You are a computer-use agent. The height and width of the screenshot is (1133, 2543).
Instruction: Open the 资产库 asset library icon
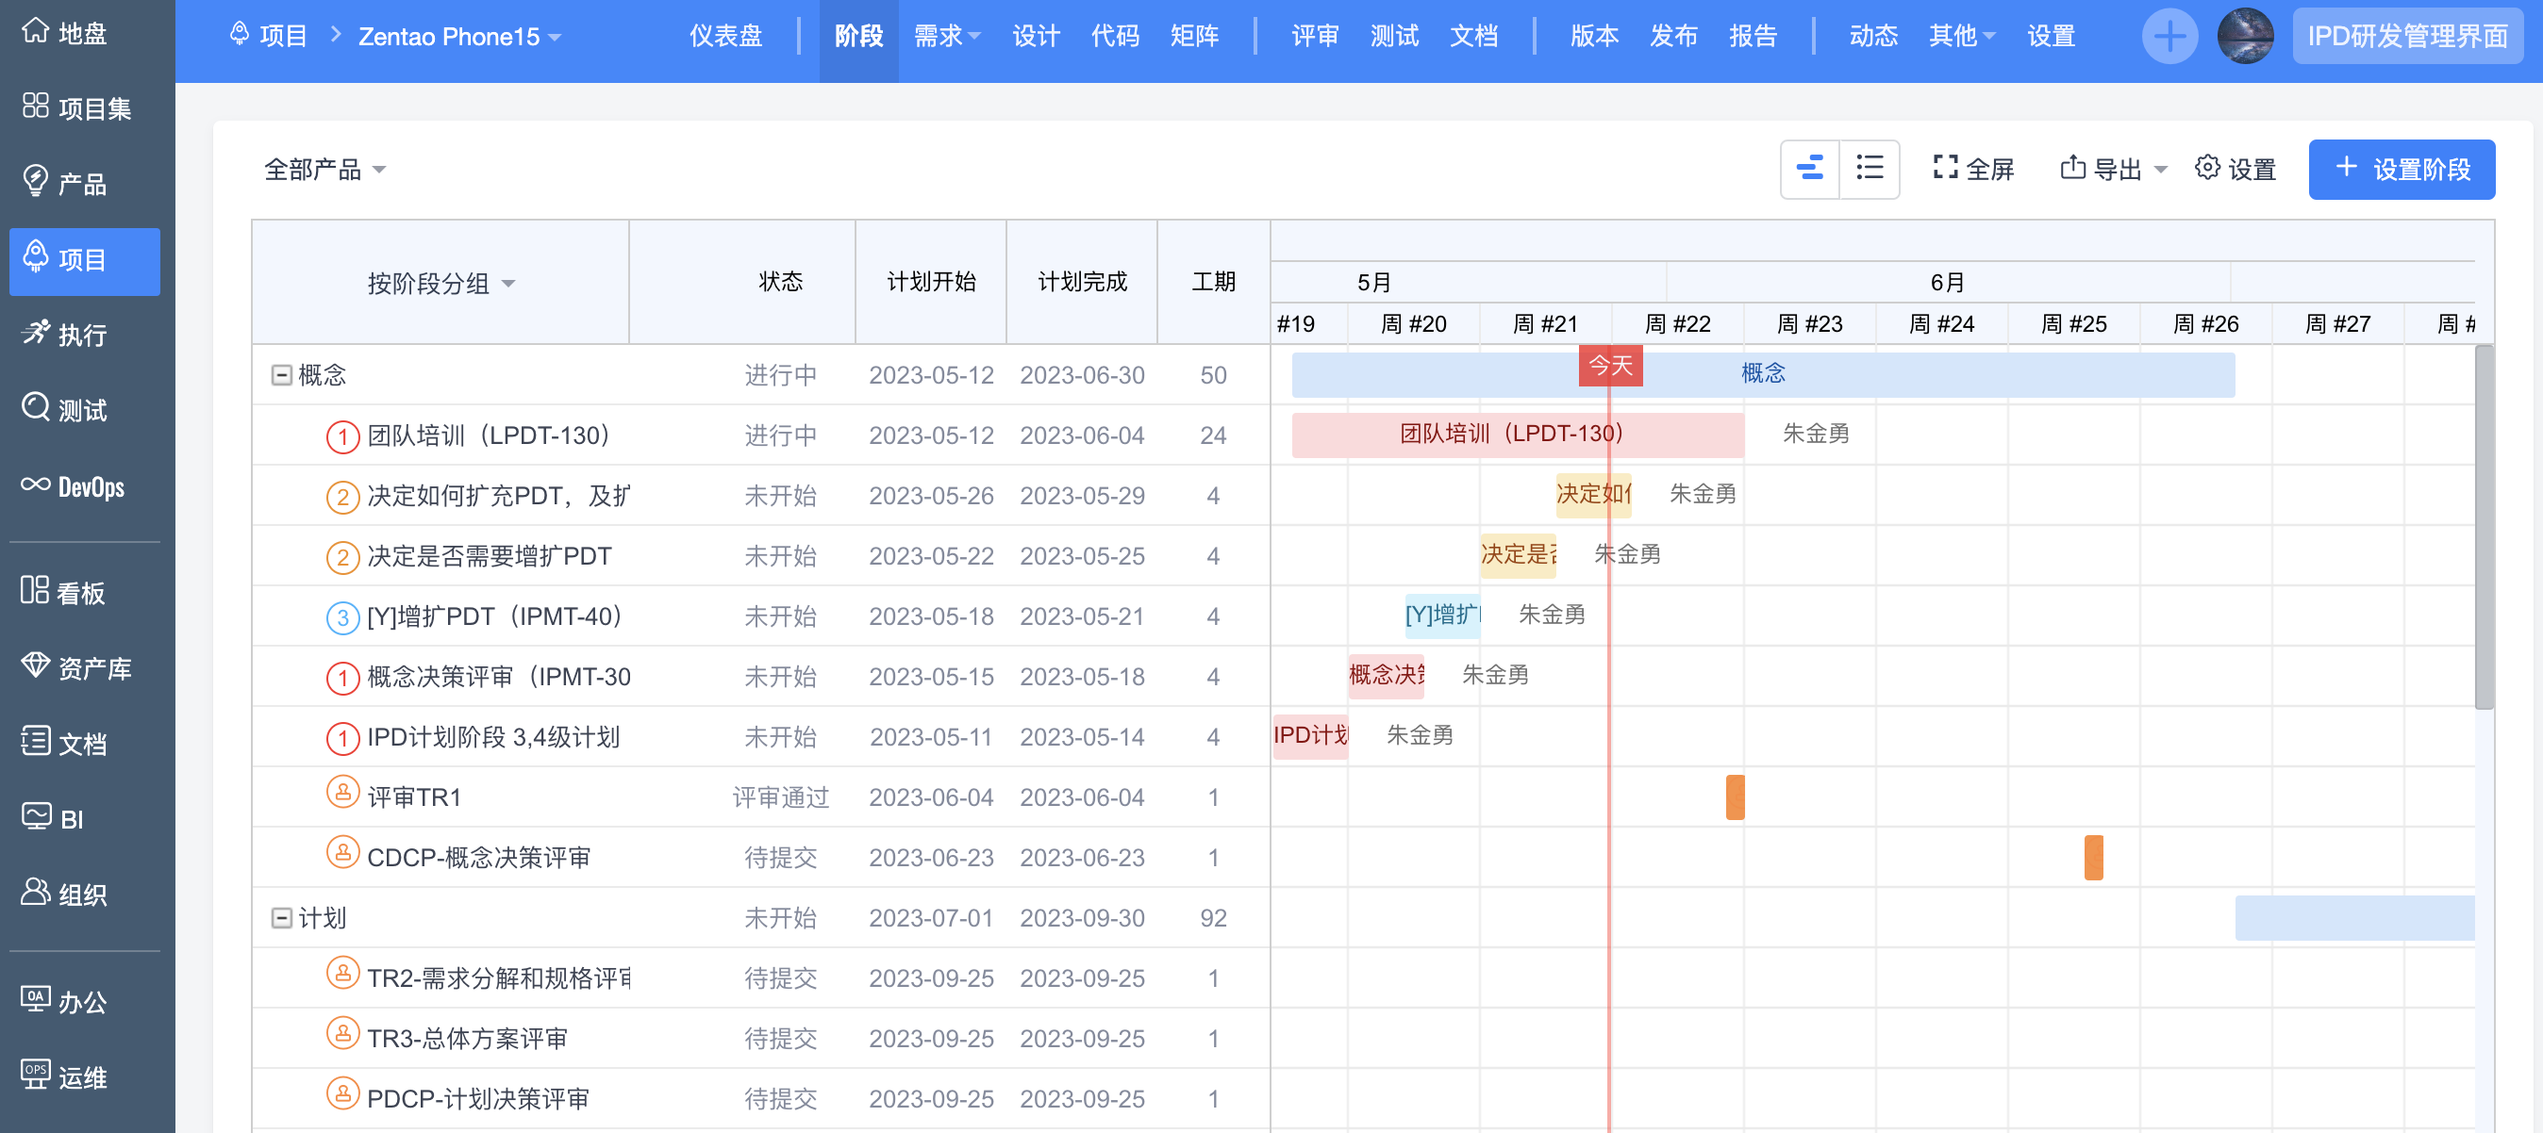pyautogui.click(x=36, y=666)
